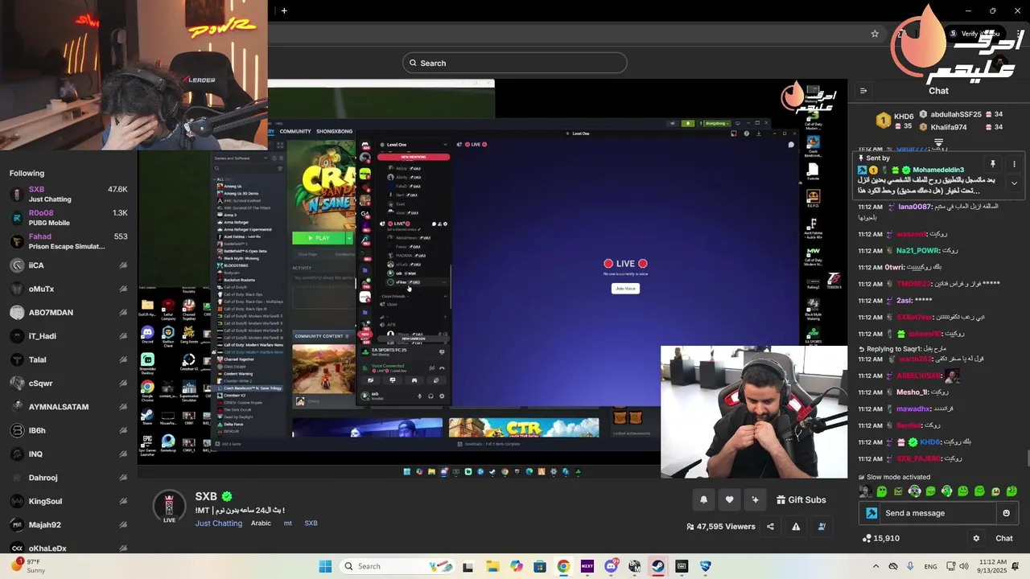Click in the Send a message field
Image resolution: width=1030 pixels, height=579 pixels.
click(x=938, y=513)
